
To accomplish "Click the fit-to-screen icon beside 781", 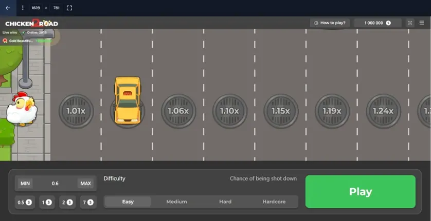I will tap(69, 8).
